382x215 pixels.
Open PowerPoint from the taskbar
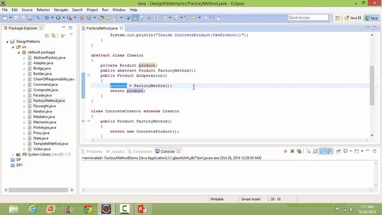click(142, 209)
